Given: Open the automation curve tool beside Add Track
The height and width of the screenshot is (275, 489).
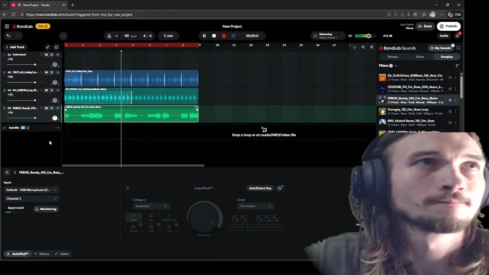Looking at the screenshot, I should pos(47,47).
